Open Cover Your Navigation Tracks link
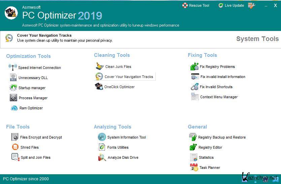This screenshot has height=184, width=281. [x=129, y=77]
